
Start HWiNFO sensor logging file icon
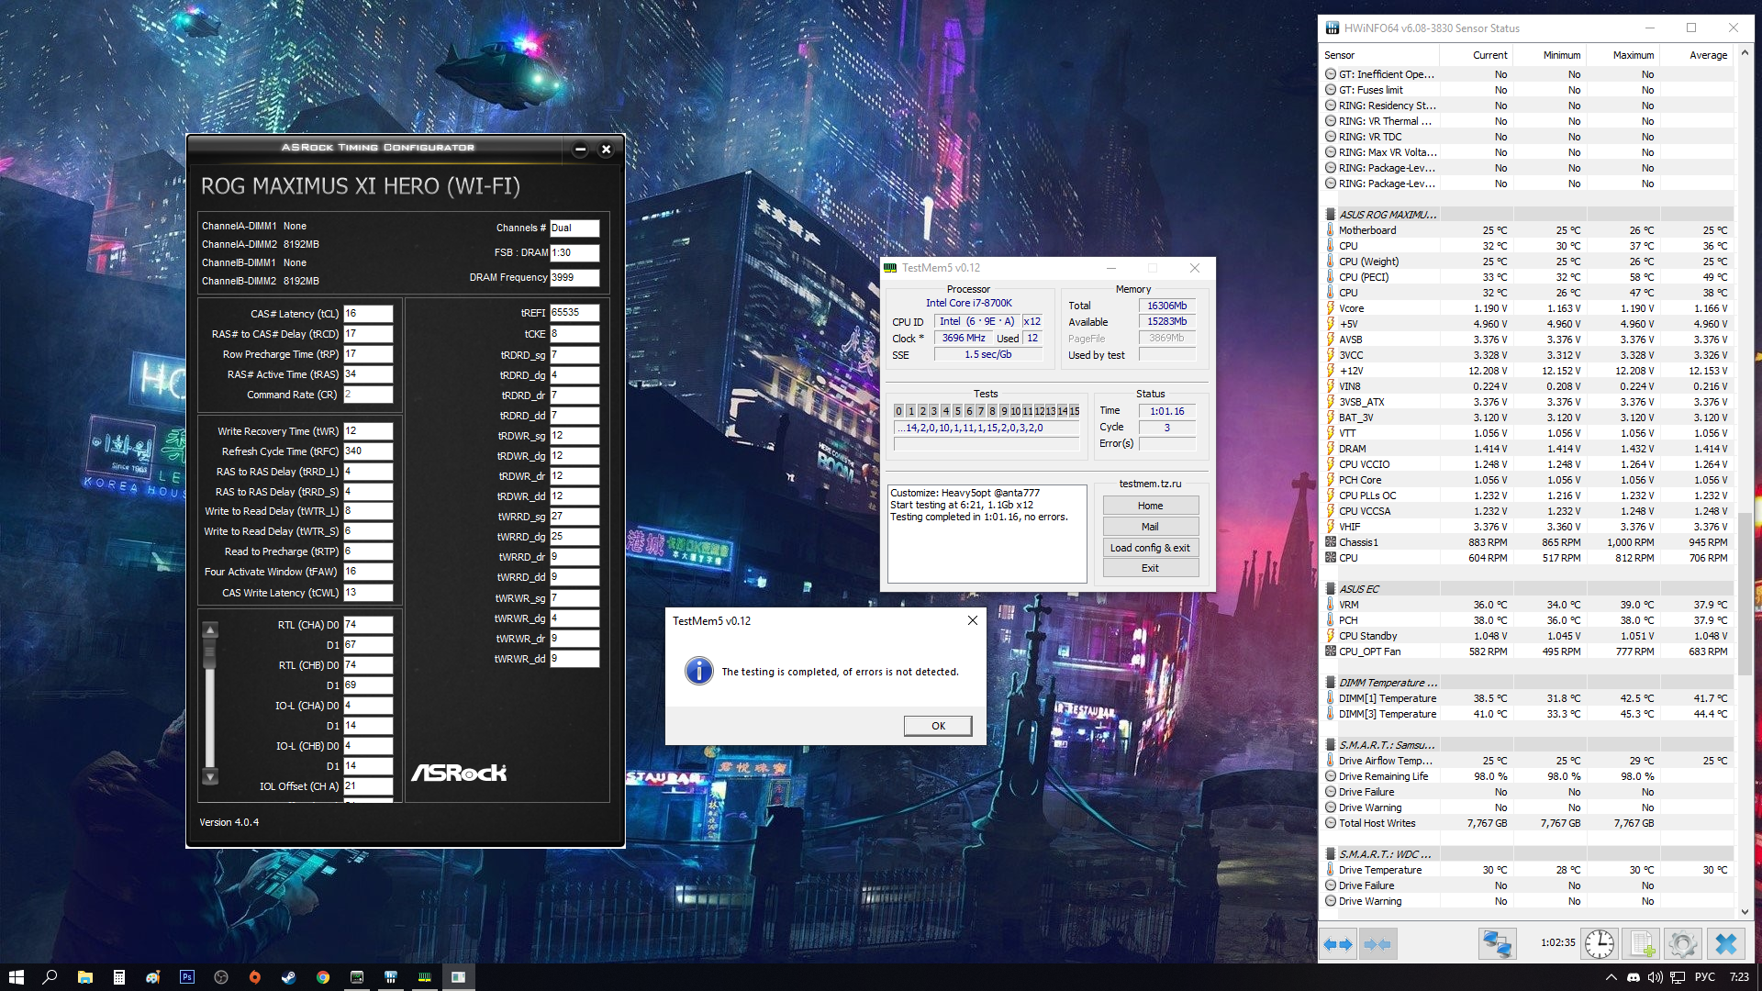point(1642,944)
